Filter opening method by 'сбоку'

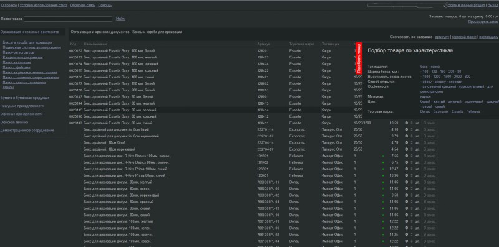pyautogui.click(x=427, y=82)
